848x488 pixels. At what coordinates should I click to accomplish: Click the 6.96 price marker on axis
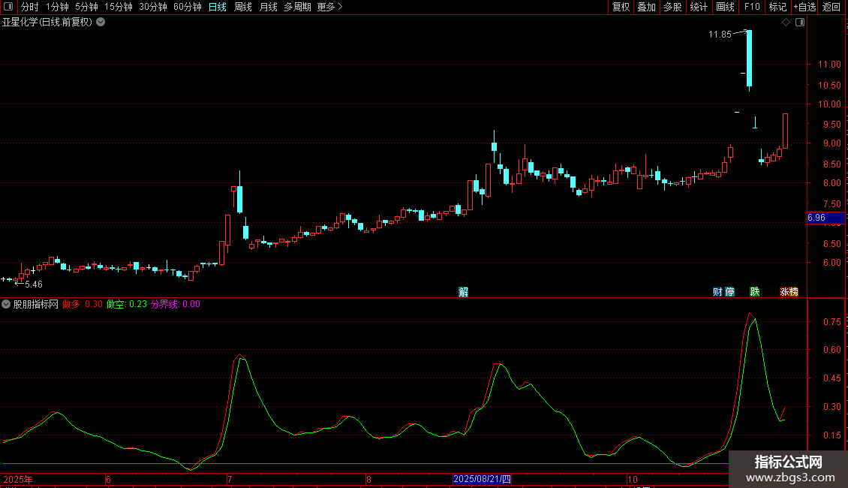816,218
